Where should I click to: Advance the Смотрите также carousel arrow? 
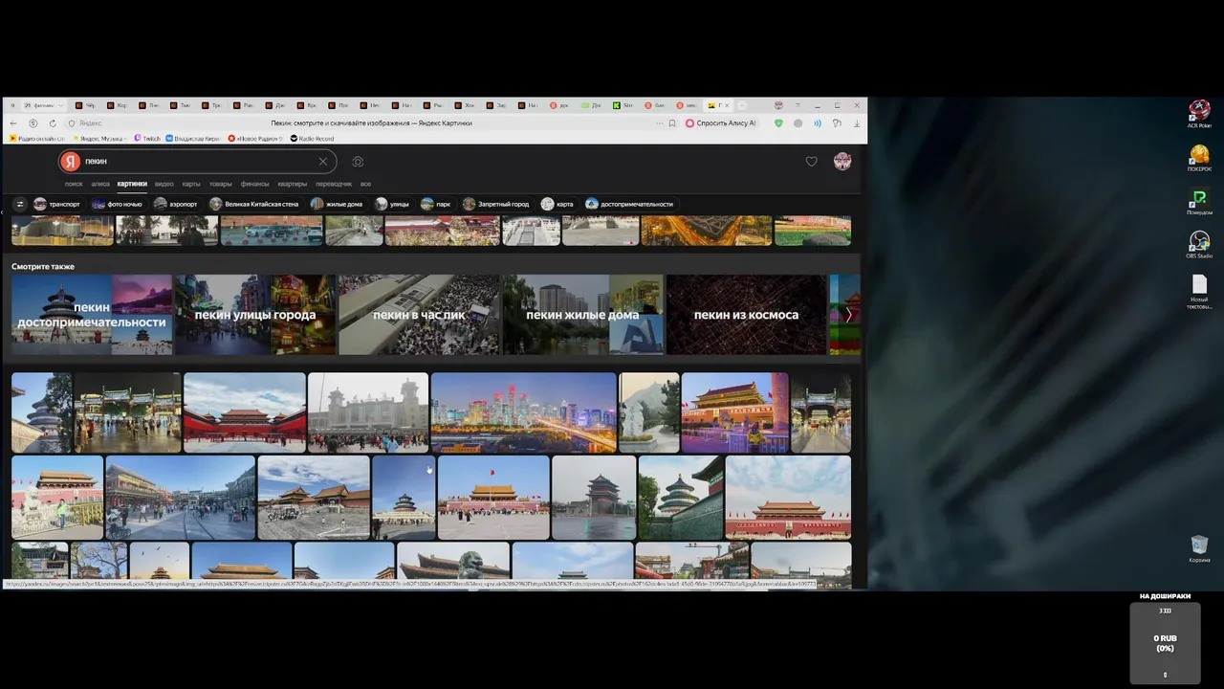(848, 315)
